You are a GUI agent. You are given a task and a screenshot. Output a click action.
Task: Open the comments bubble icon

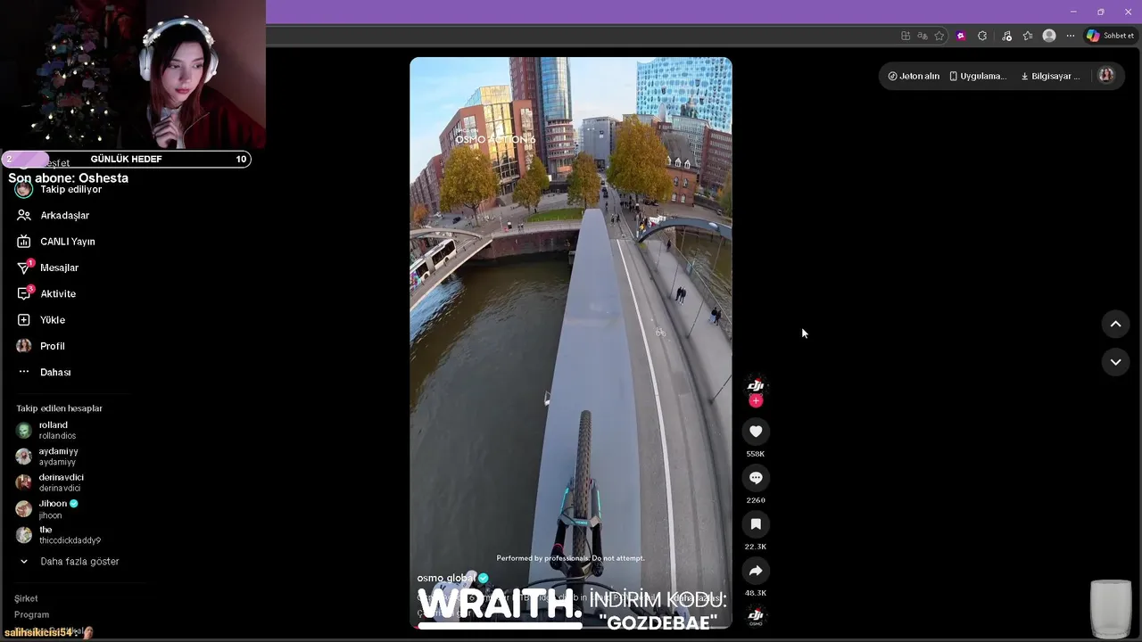point(756,478)
